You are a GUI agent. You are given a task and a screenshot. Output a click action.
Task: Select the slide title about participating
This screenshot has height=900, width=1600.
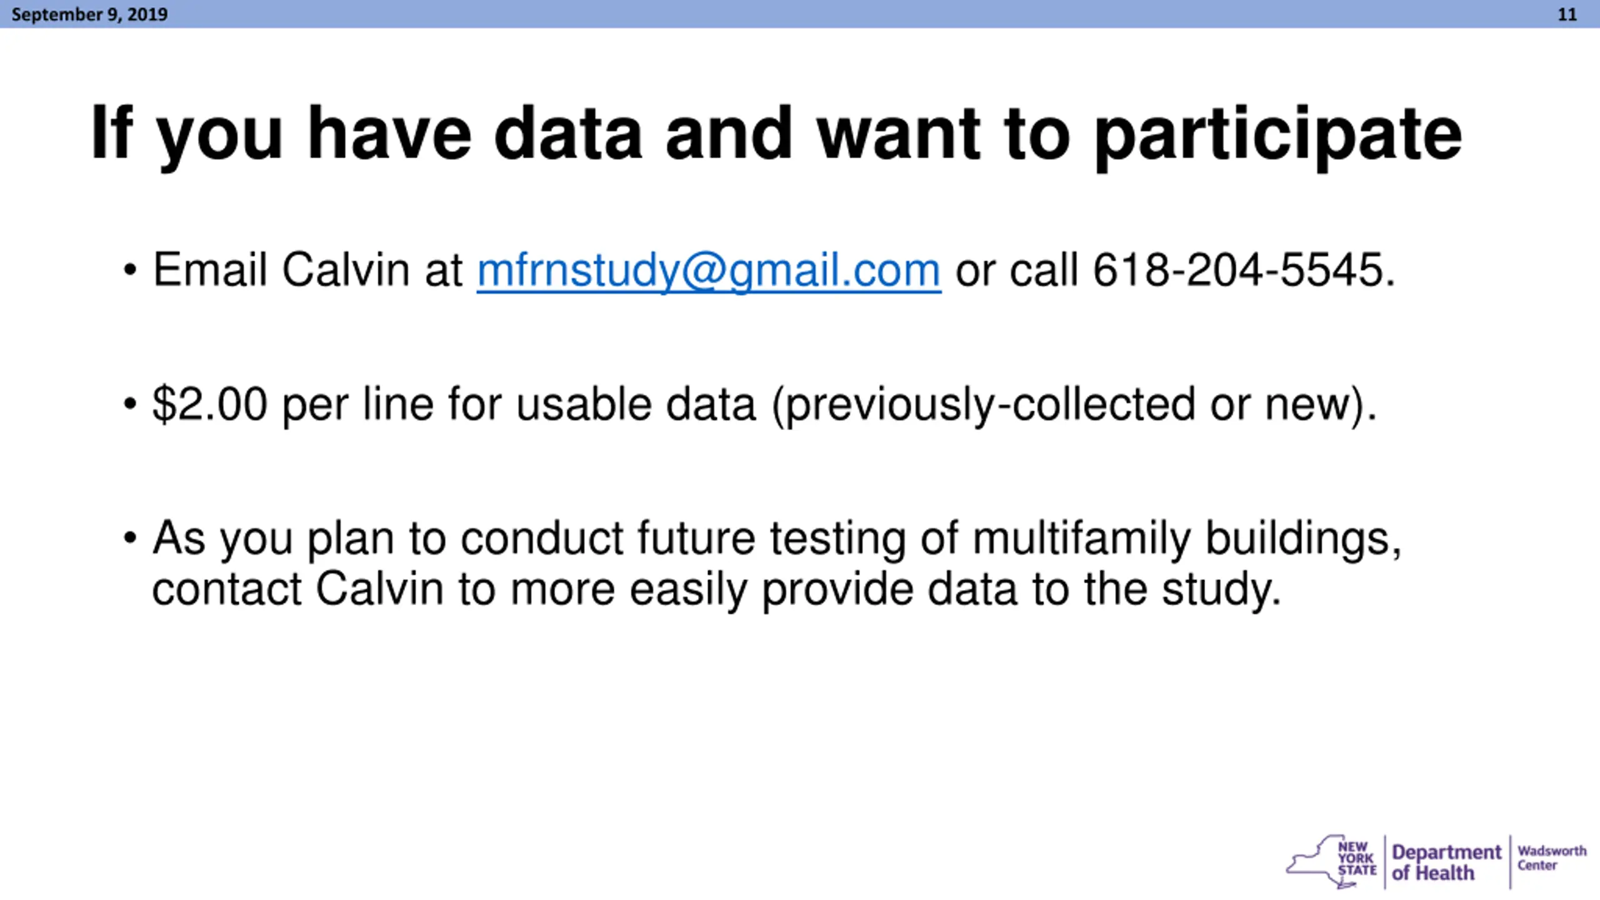[x=776, y=135]
